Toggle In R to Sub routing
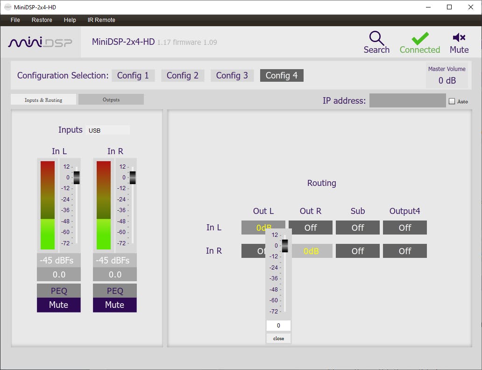Viewport: 482px width, 370px height. coord(357,251)
